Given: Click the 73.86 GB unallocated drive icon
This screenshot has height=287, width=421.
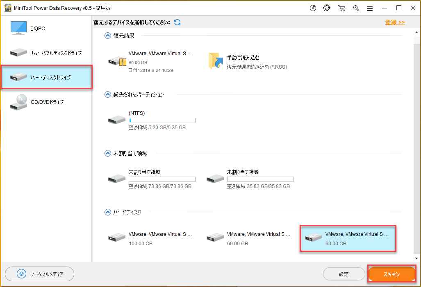Looking at the screenshot, I should [x=117, y=178].
